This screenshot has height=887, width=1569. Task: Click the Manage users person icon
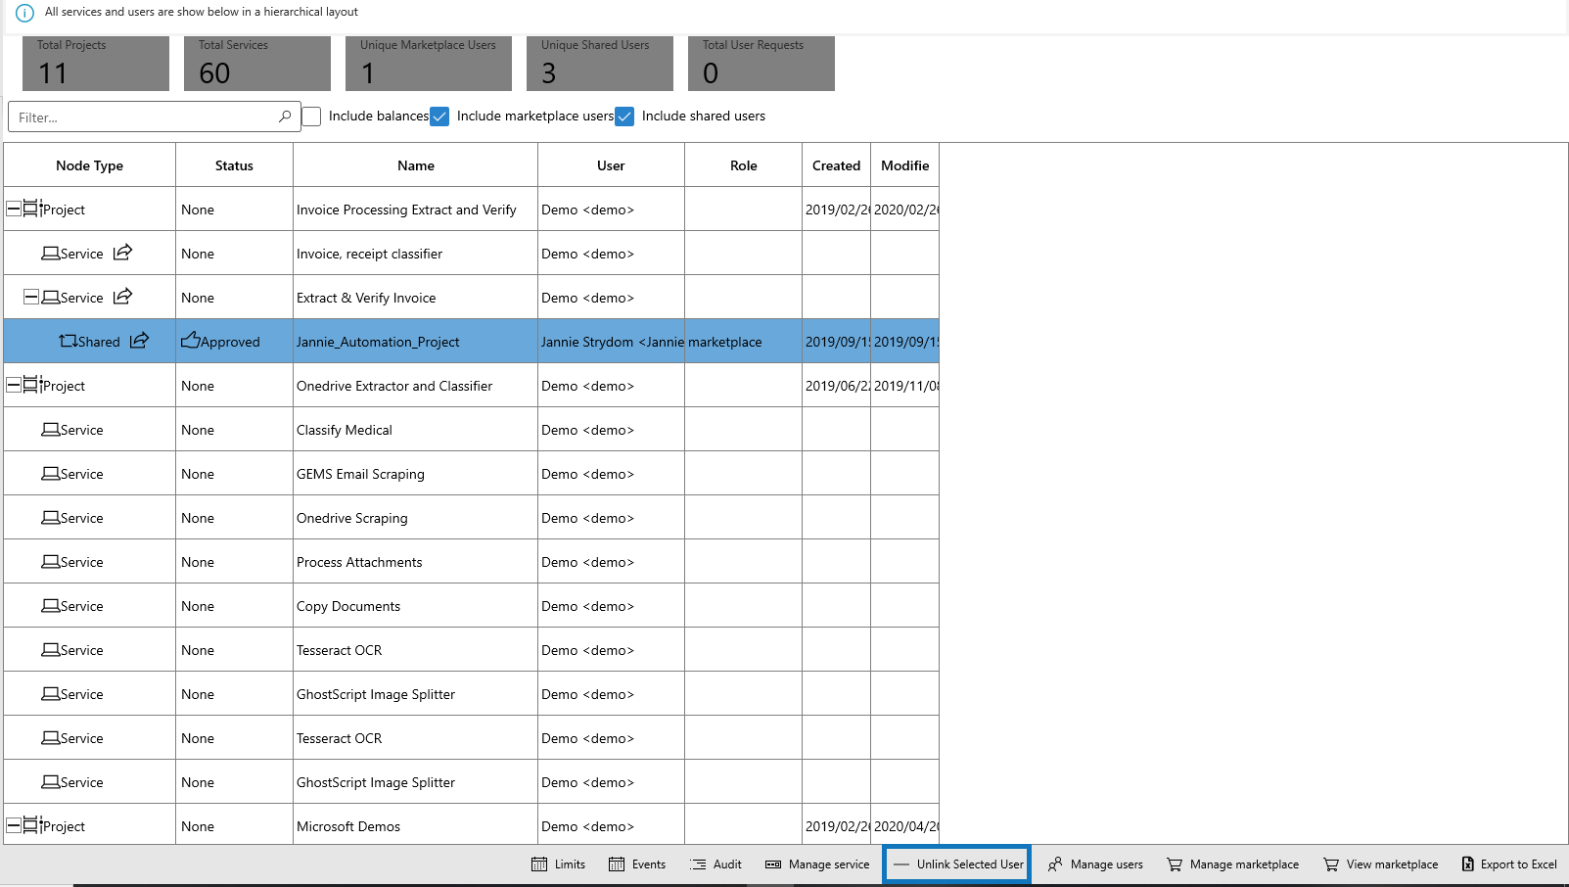tap(1055, 864)
